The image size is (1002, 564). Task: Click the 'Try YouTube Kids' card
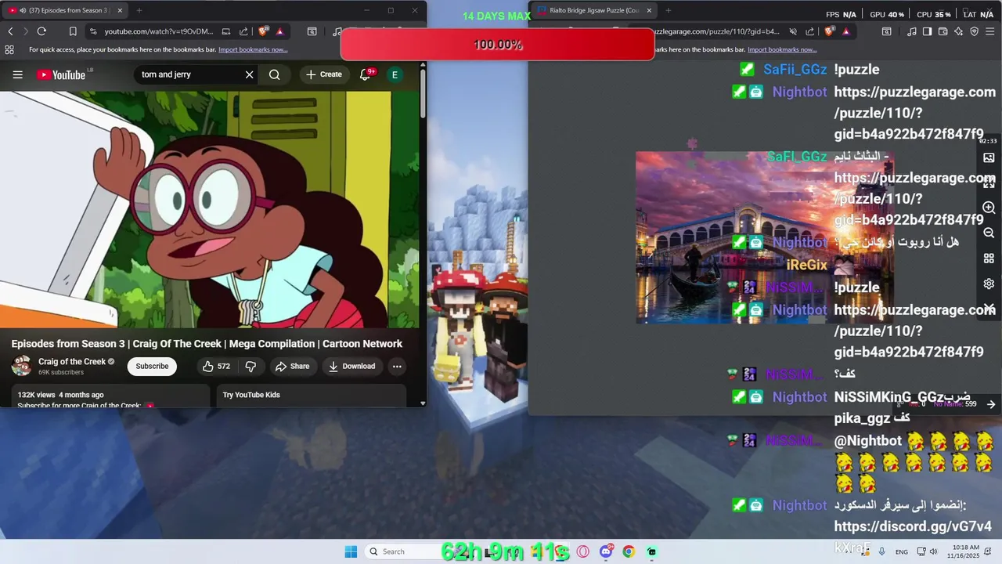click(x=311, y=395)
